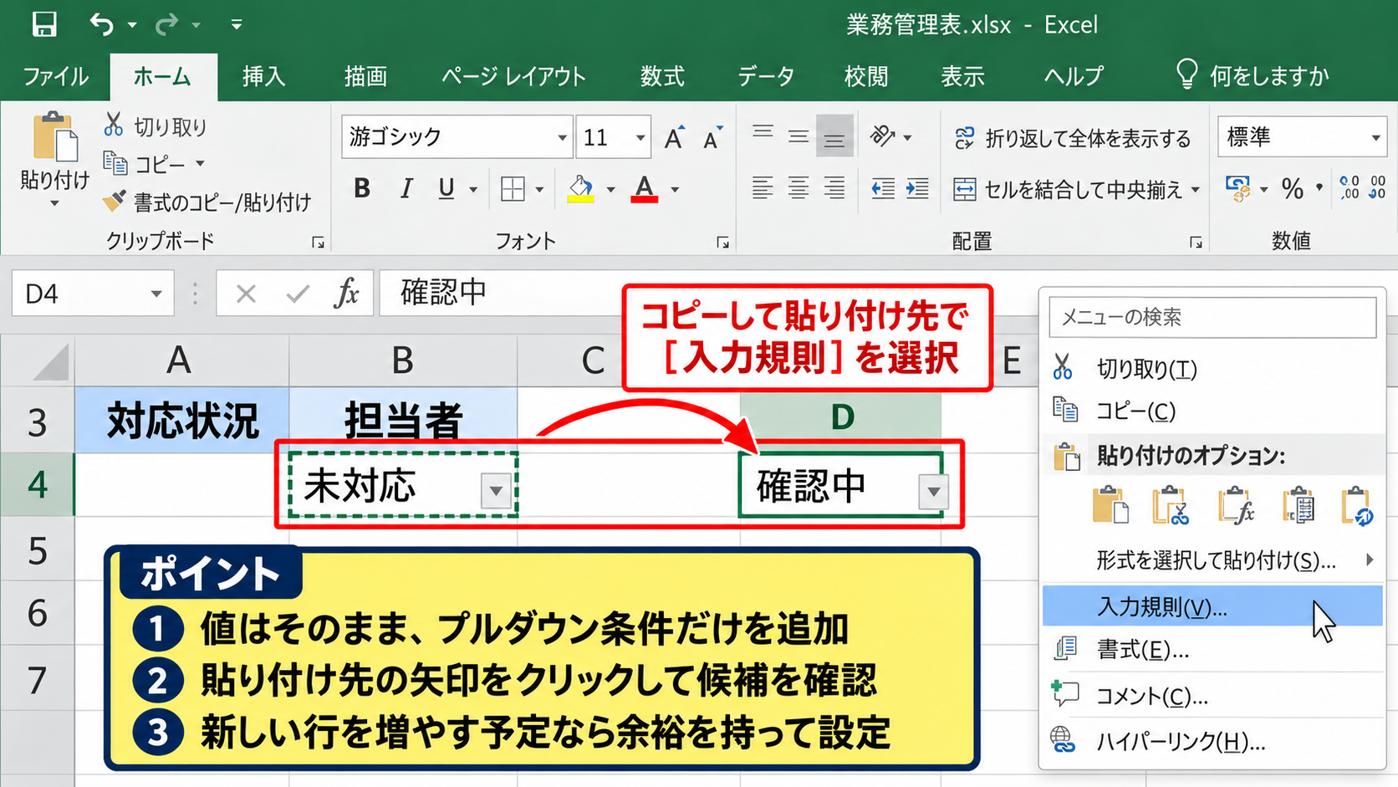The height and width of the screenshot is (787, 1398).
Task: Select 入力規則(V)... in context menu
Action: point(1212,606)
